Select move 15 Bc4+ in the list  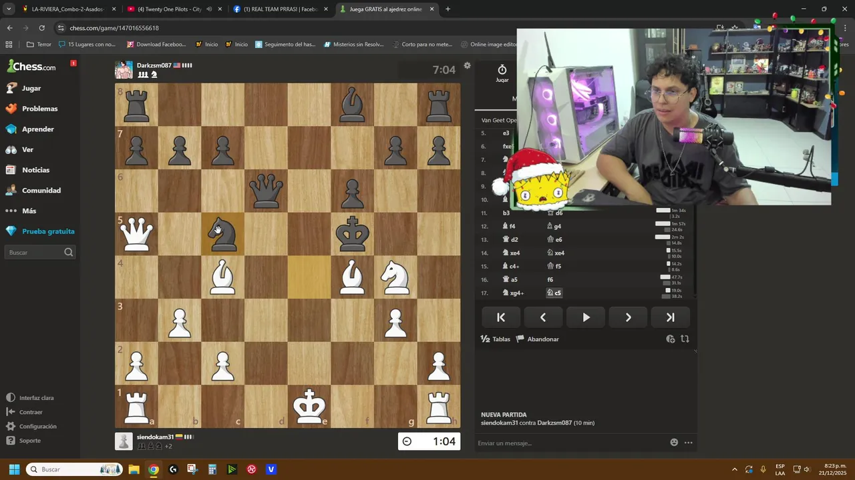pyautogui.click(x=511, y=266)
